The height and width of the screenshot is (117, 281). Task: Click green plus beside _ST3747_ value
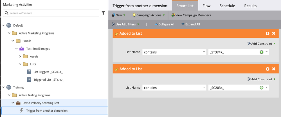262,52
